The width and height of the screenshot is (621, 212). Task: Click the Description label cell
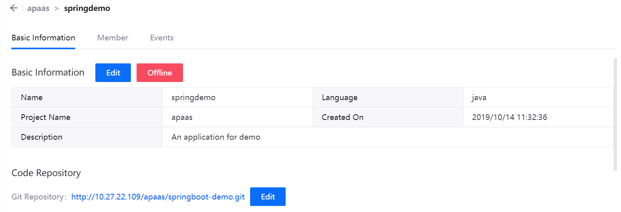tap(42, 137)
